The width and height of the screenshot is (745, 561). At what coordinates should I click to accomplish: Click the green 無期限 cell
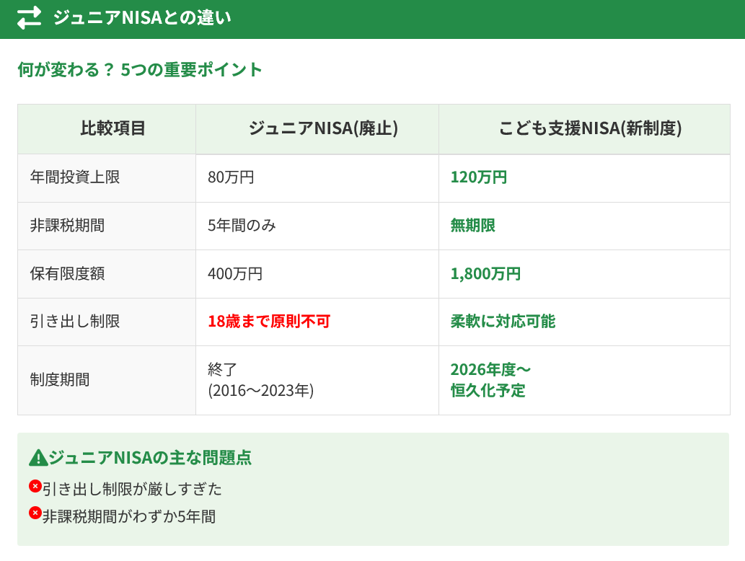(x=472, y=226)
